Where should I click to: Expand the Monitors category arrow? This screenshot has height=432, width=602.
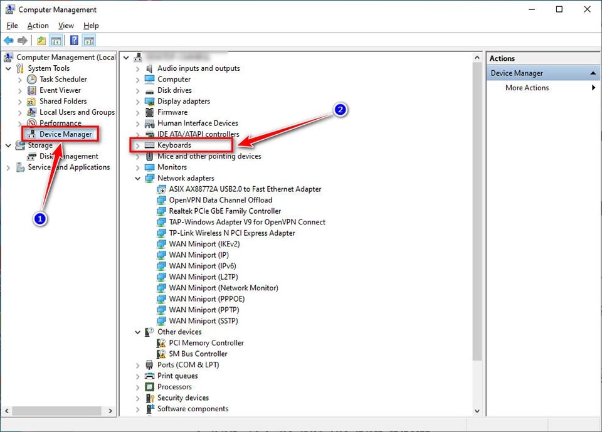(137, 168)
